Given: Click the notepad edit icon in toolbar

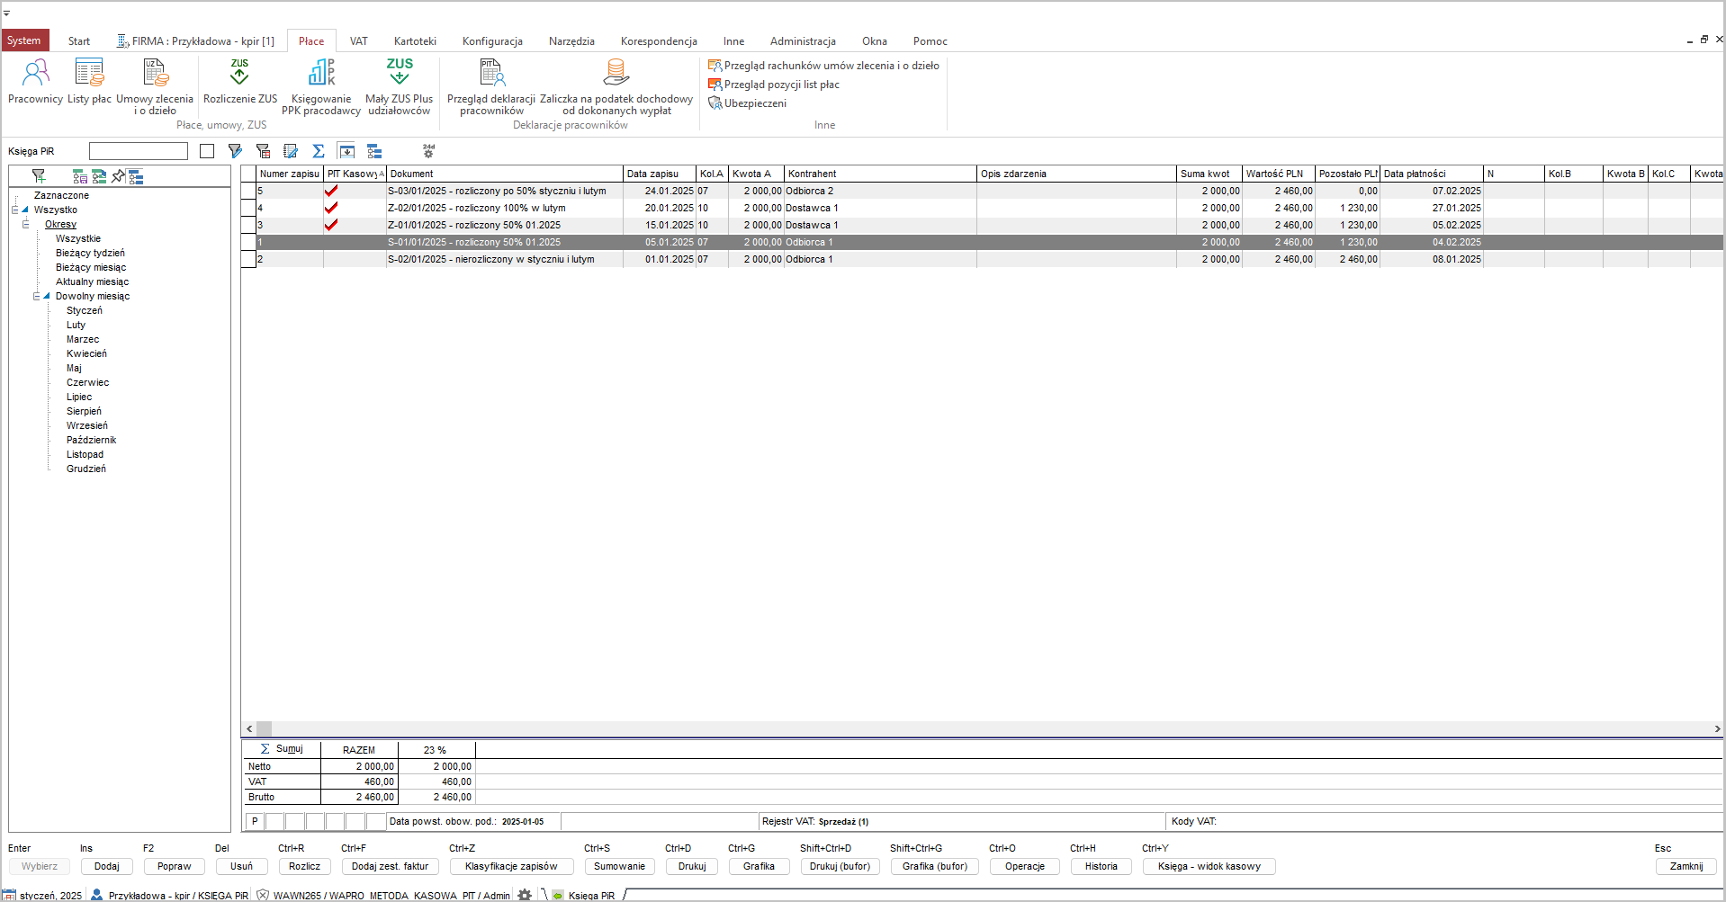Looking at the screenshot, I should 291,151.
